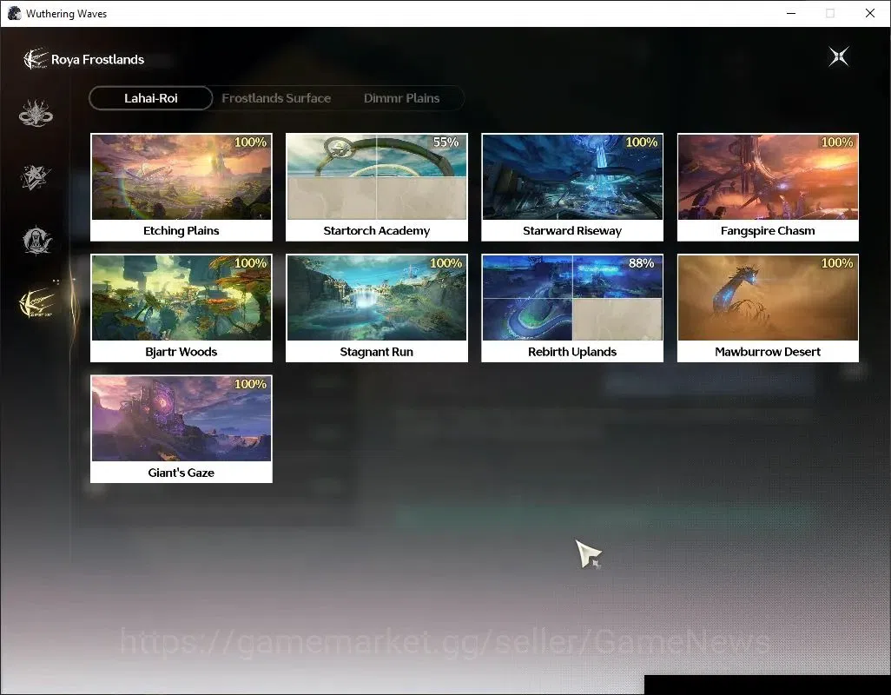
Task: Open the Bjartr Woods area card
Action: click(181, 308)
